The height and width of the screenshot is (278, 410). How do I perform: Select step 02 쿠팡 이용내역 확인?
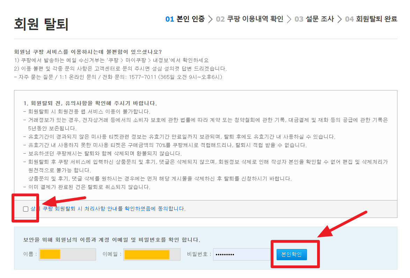(x=250, y=19)
